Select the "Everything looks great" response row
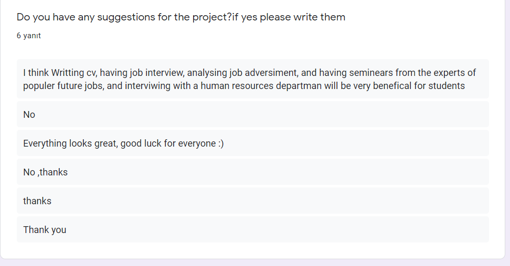The height and width of the screenshot is (266, 510). pyautogui.click(x=252, y=143)
